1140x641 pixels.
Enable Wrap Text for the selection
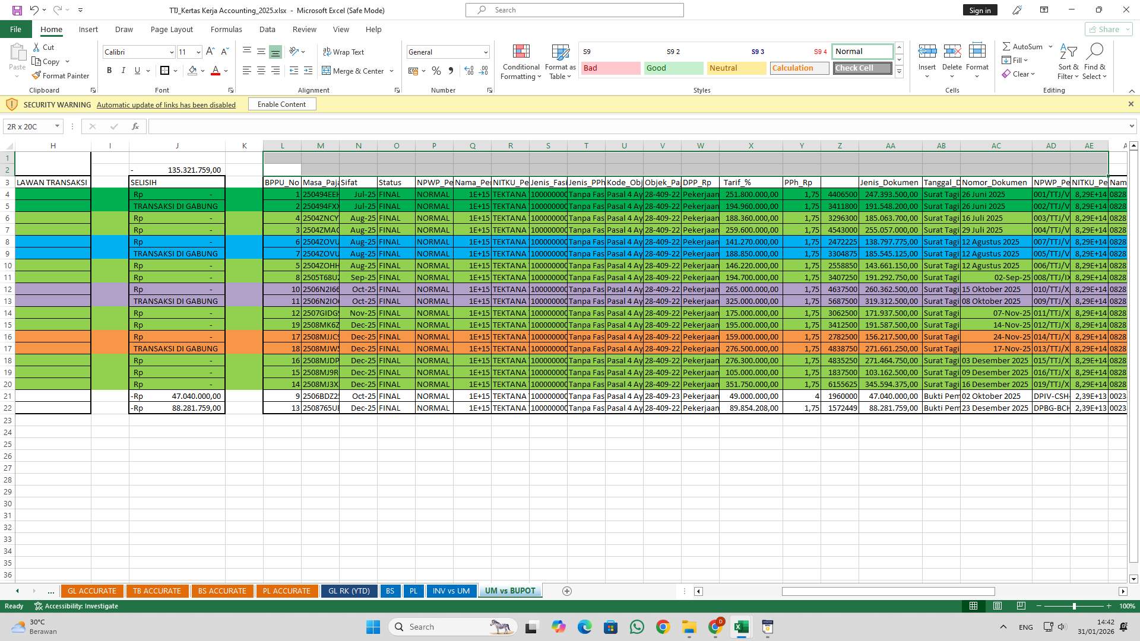(344, 52)
